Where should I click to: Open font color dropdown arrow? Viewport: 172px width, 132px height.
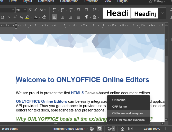40,17
